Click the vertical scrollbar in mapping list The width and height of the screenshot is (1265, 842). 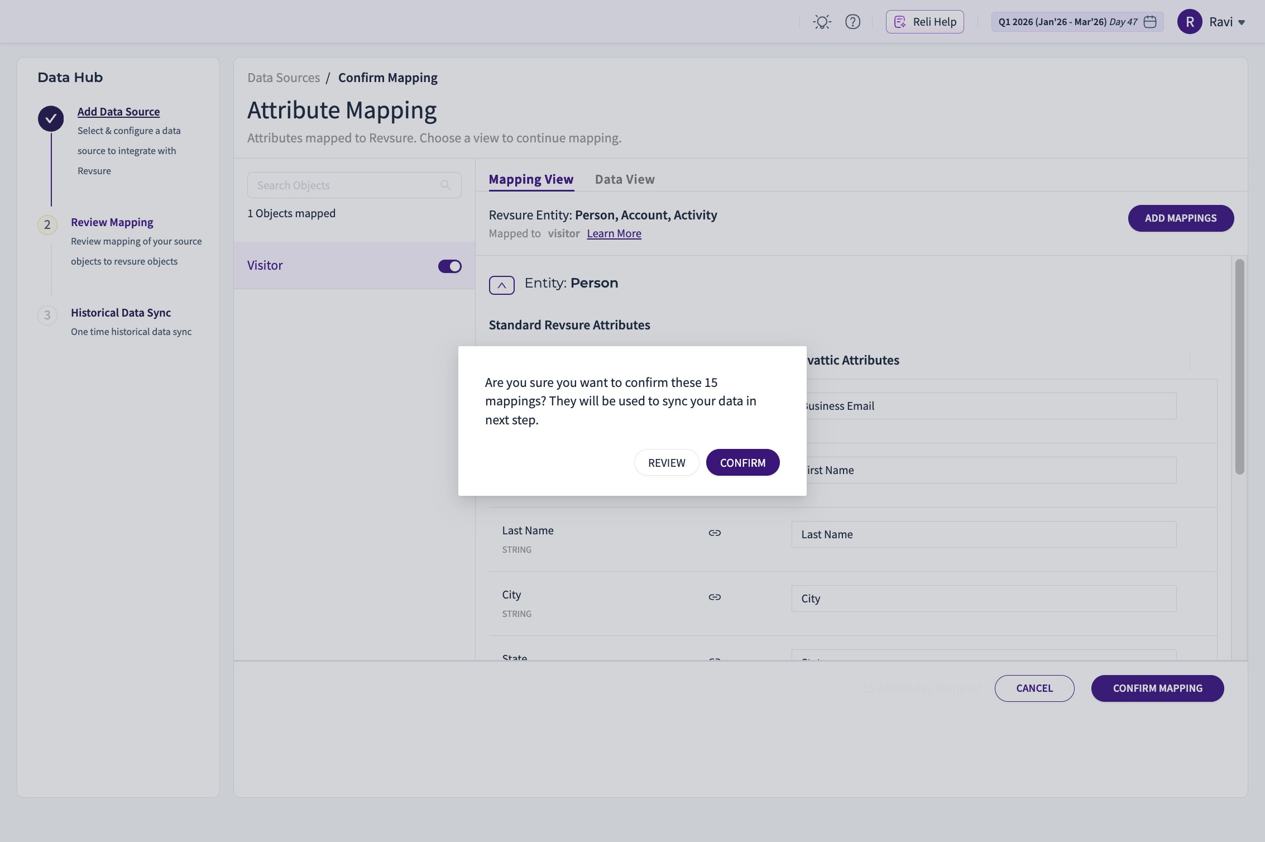[1239, 366]
